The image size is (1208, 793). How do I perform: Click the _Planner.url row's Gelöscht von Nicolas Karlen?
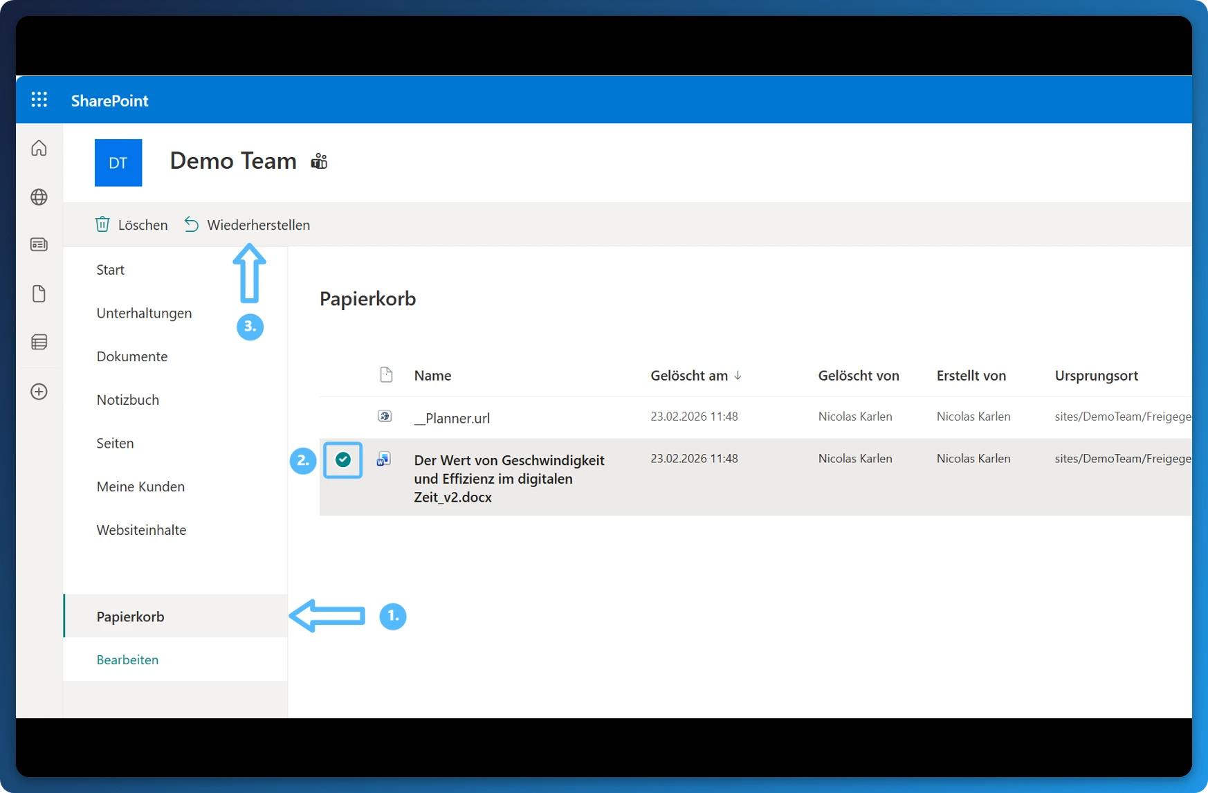click(855, 417)
